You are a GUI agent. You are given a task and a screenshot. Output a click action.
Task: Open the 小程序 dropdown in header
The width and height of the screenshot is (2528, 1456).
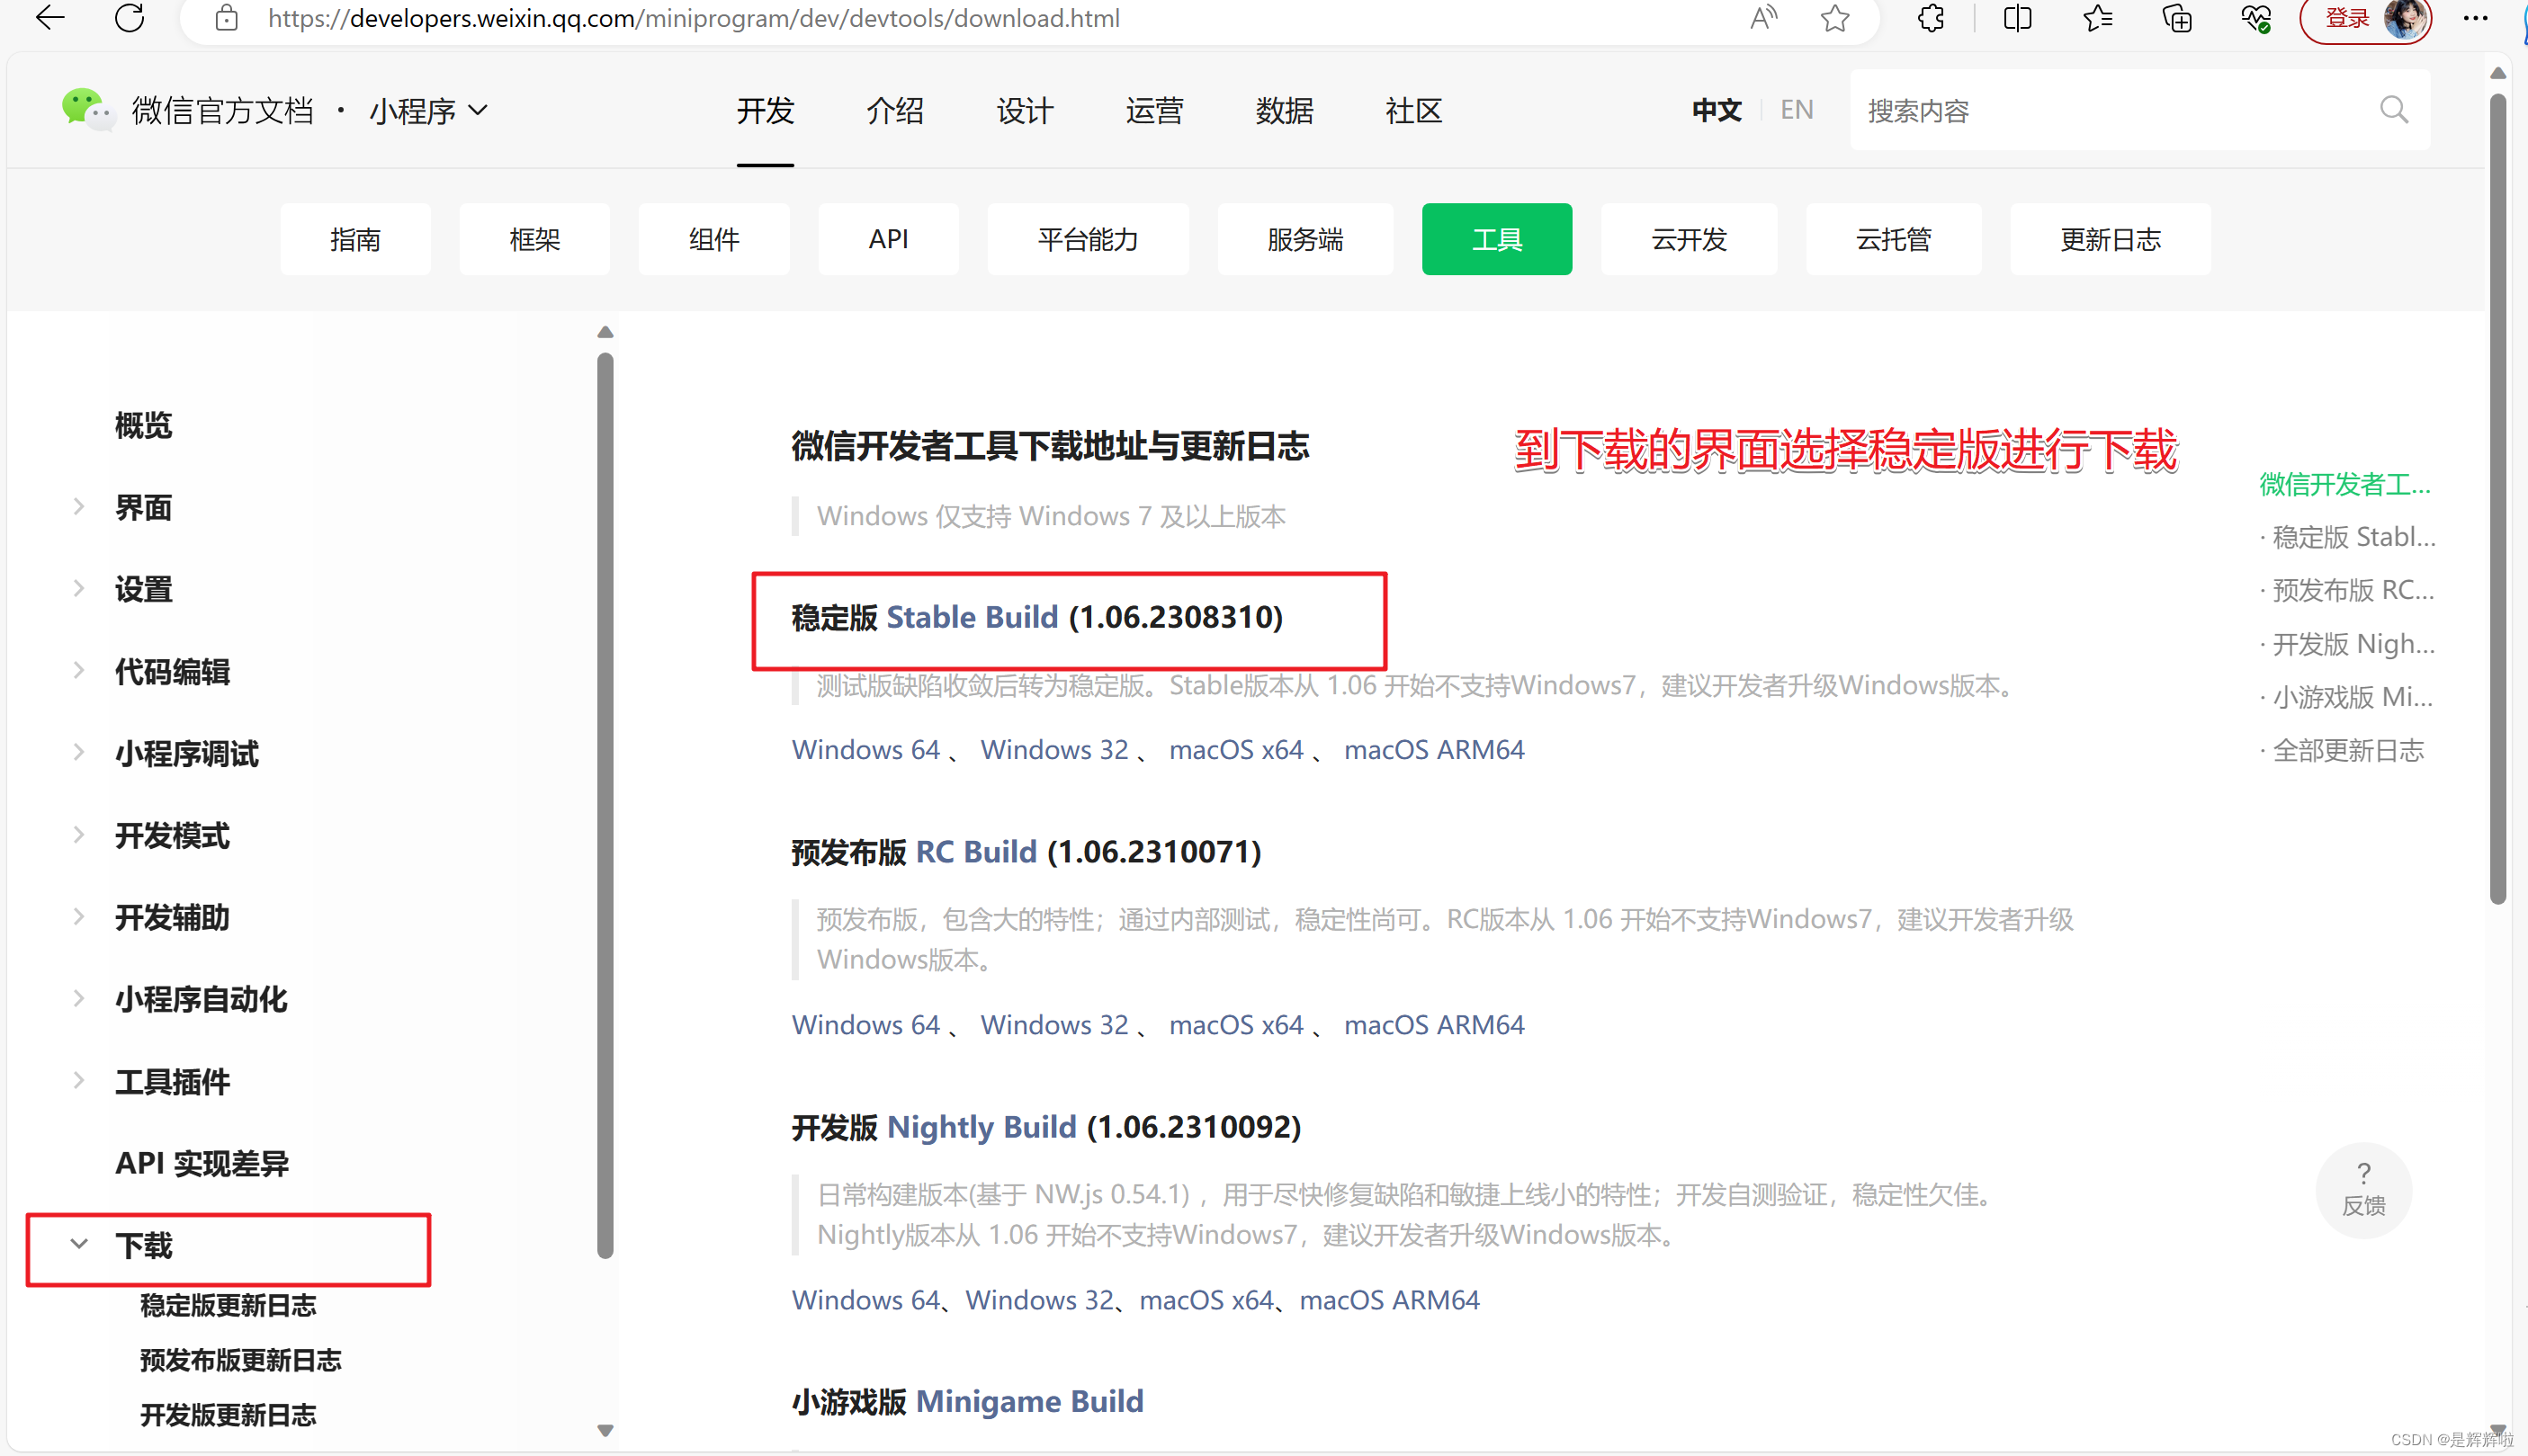(x=428, y=110)
